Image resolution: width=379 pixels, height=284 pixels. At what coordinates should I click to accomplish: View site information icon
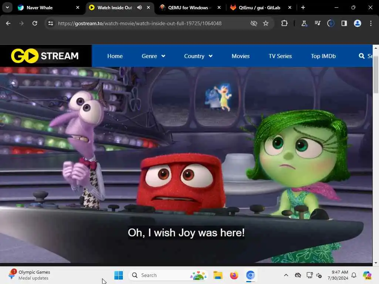[50, 23]
